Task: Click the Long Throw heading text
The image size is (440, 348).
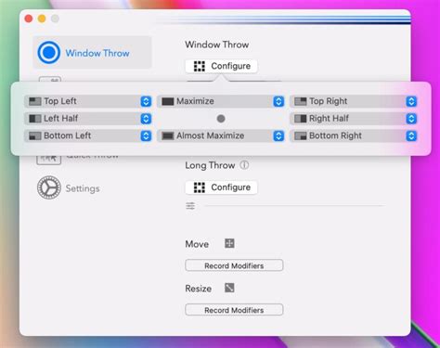Action: click(x=210, y=165)
